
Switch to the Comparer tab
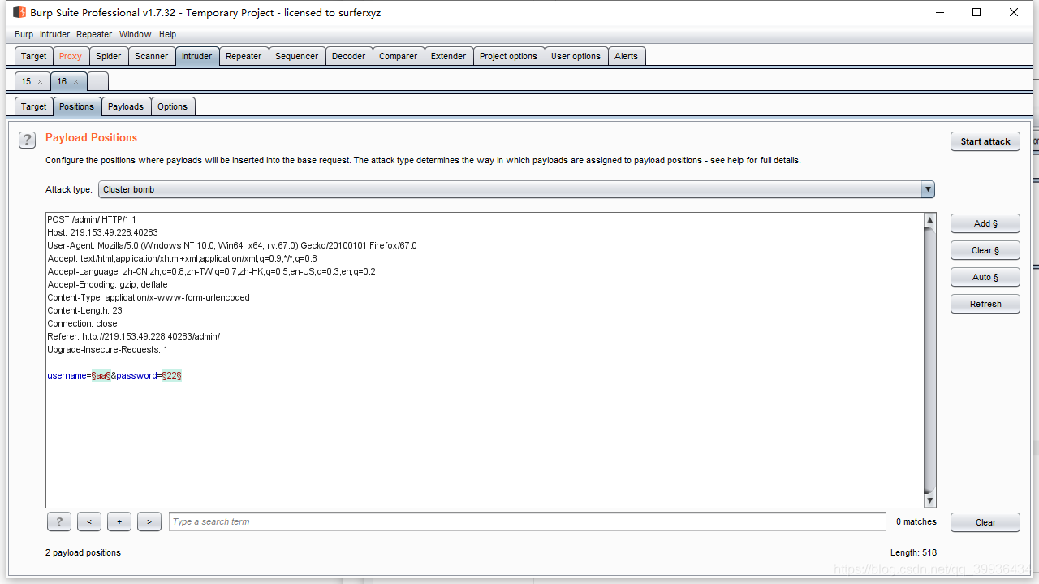399,56
